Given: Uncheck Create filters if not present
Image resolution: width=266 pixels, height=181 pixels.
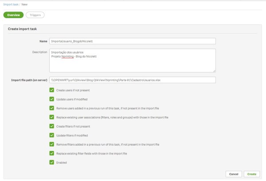Looking at the screenshot, I should [x=52, y=126].
